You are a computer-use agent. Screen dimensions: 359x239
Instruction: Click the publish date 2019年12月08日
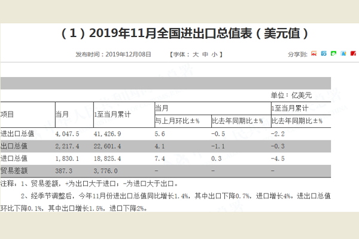(x=129, y=54)
